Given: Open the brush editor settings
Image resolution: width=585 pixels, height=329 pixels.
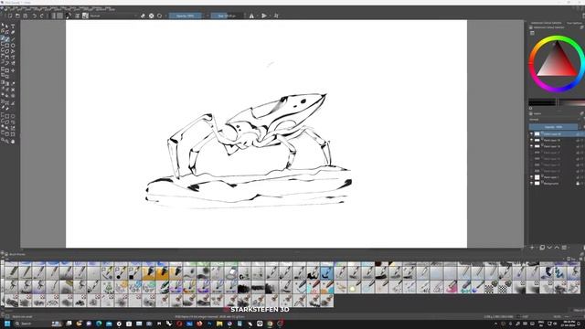Looking at the screenshot, I should click(x=77, y=16).
